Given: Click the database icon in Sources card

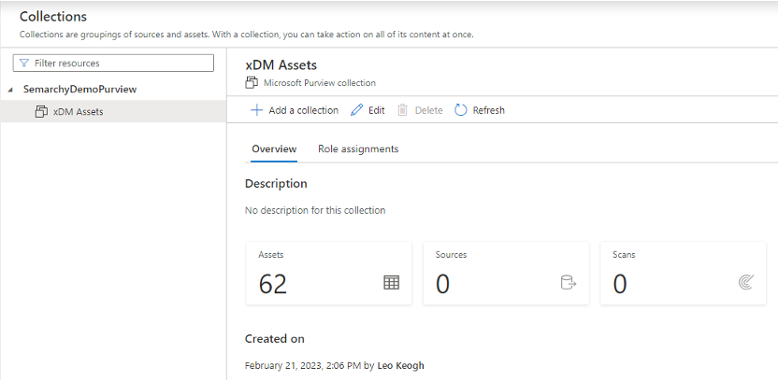Looking at the screenshot, I should point(568,283).
